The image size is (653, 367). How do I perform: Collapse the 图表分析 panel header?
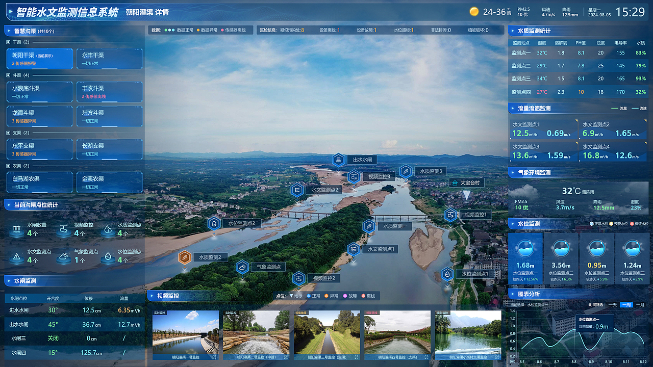click(513, 294)
